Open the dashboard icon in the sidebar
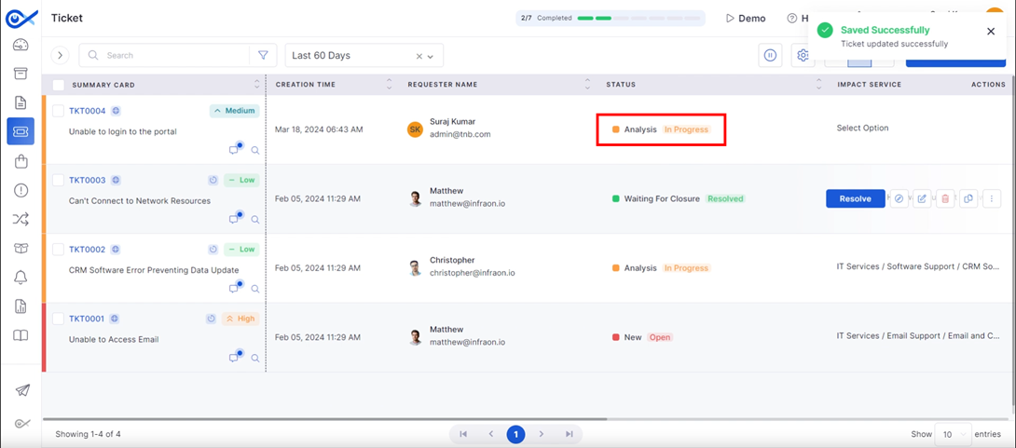The height and width of the screenshot is (448, 1016). [21, 45]
